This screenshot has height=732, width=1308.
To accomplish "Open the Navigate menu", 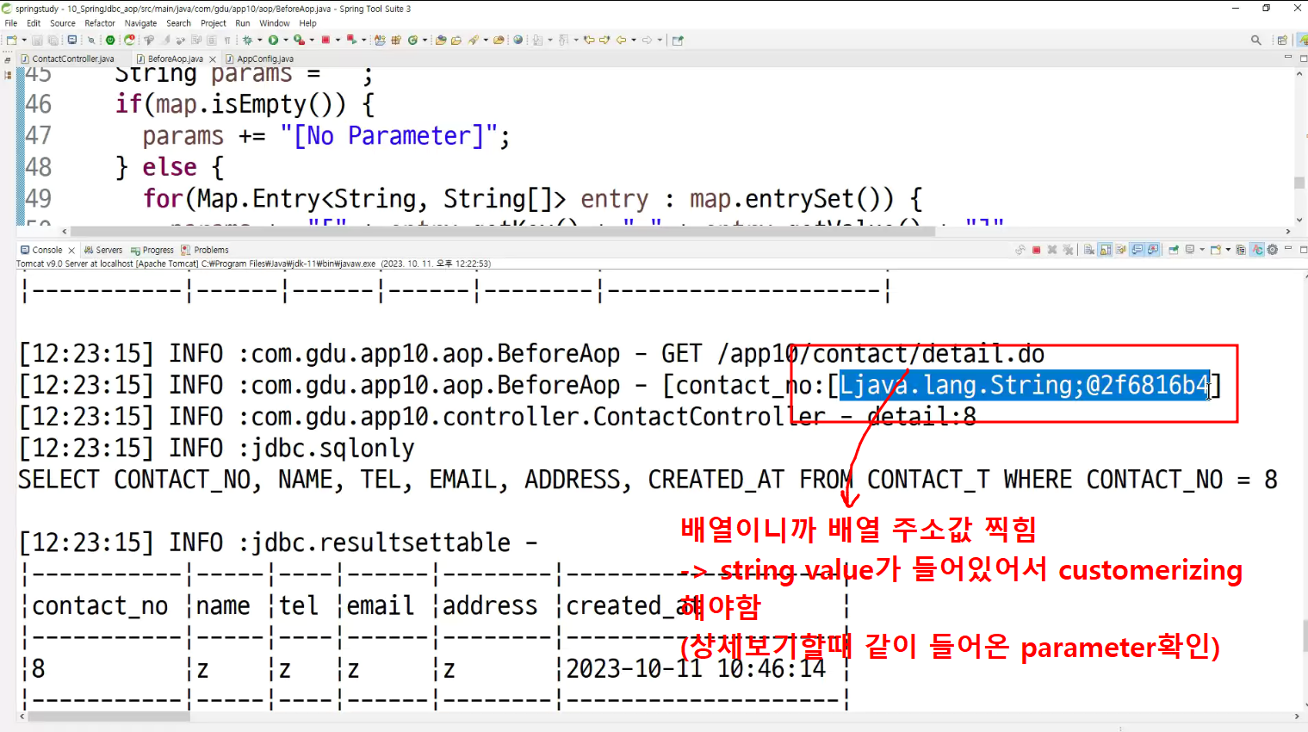I will coord(140,23).
